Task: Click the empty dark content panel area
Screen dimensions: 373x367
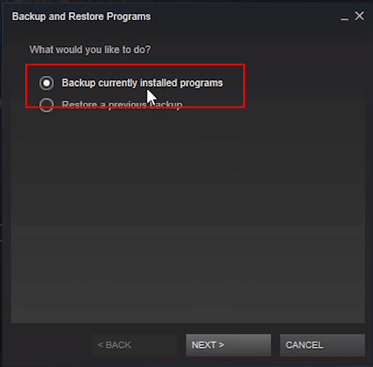Action: pos(188,215)
